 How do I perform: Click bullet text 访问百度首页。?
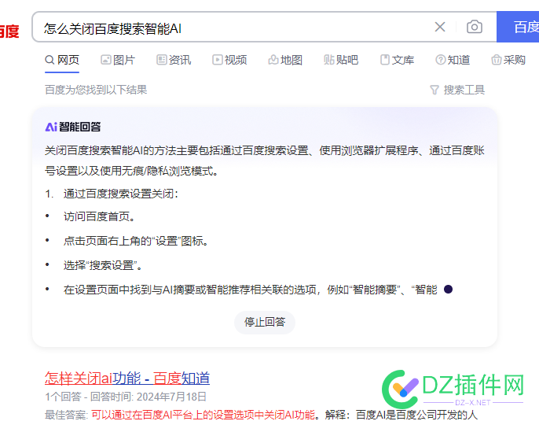[100, 216]
